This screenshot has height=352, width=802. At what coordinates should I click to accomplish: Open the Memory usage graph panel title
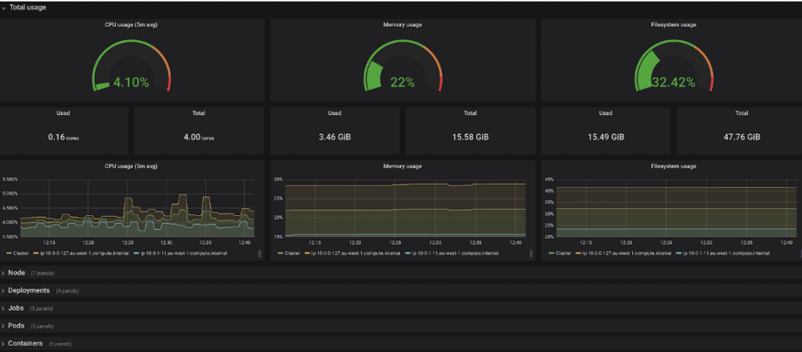(403, 167)
